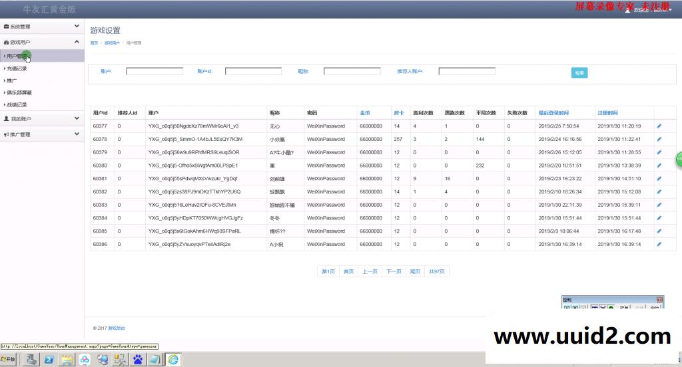The width and height of the screenshot is (682, 367).
Task: Click edit pencil for user 60383
Action: click(x=659, y=205)
